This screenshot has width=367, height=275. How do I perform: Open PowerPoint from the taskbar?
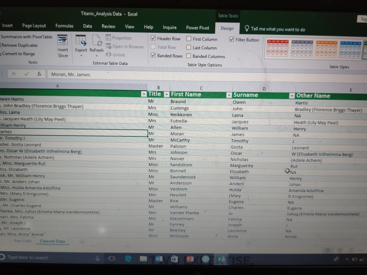tap(190, 259)
